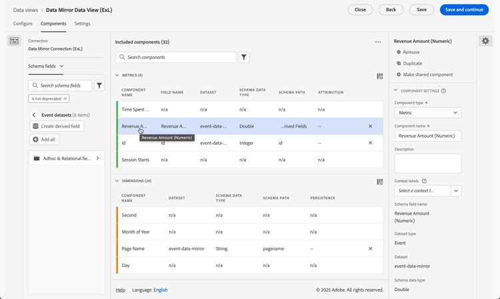Click Save and continue button
This screenshot has height=299, width=500.
(x=464, y=9)
